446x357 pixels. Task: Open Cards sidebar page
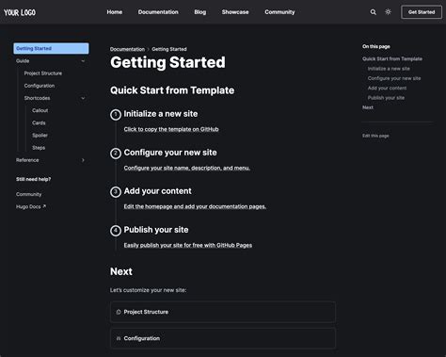pos(39,122)
